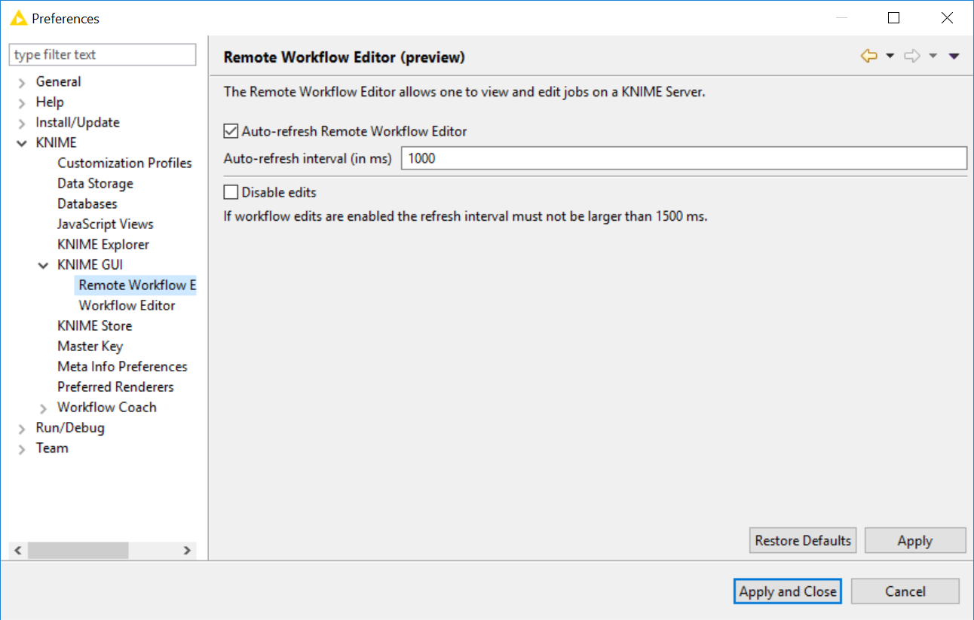Select Install/Update preferences category
The image size is (974, 620).
tap(78, 122)
